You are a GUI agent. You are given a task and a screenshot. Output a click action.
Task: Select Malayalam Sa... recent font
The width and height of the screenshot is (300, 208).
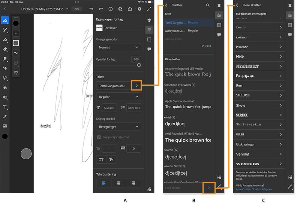click(189, 31)
